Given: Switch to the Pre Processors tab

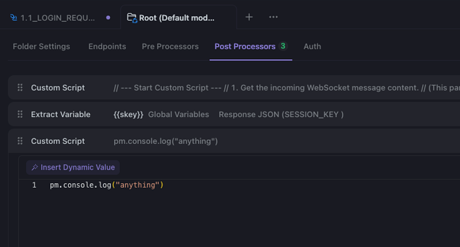Looking at the screenshot, I should 170,47.
